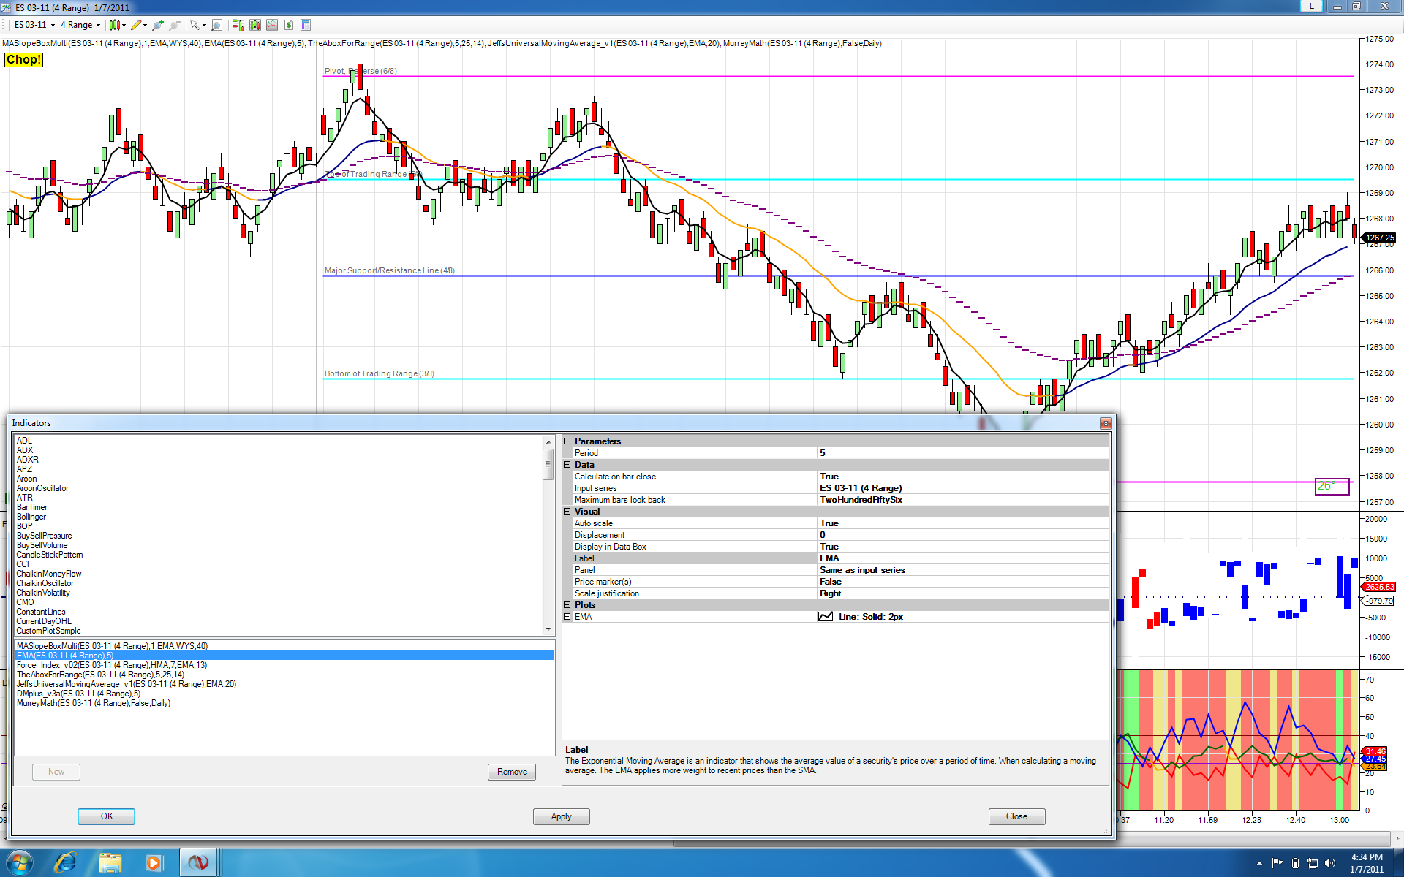1404x877 pixels.
Task: Click the zoom frame magnifier icon
Action: coord(216,25)
